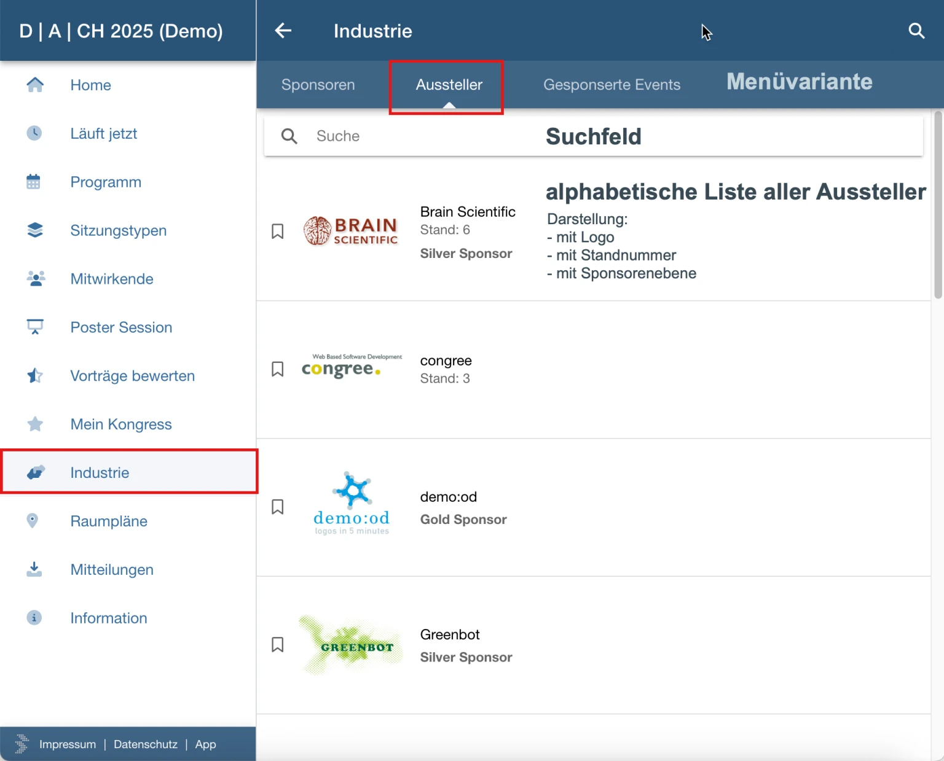Click the Raumpläne map pin icon
This screenshot has height=761, width=944.
coord(33,521)
